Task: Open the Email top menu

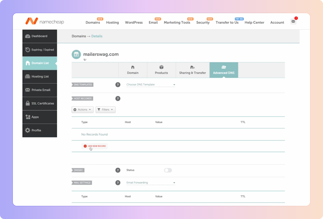Action: pyautogui.click(x=153, y=23)
